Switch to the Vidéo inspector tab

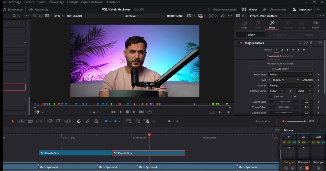tap(244, 25)
